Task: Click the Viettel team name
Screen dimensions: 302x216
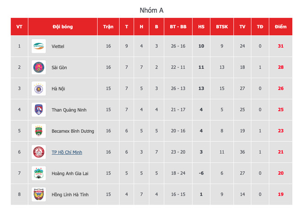Action: coord(58,46)
